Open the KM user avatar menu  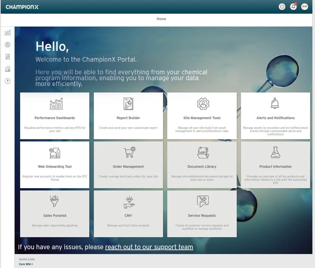[305, 6]
